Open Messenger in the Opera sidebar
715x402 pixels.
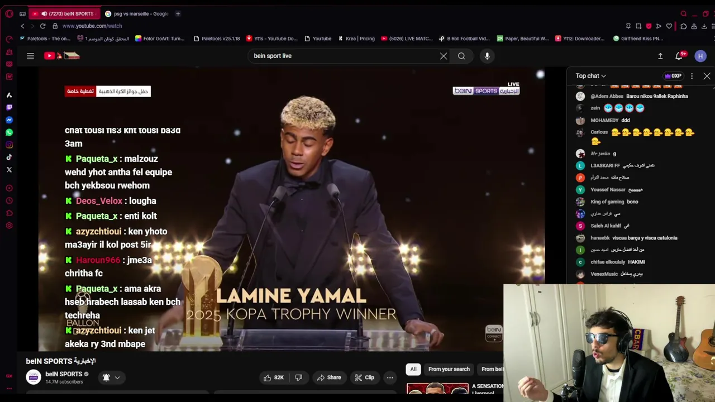(9, 120)
